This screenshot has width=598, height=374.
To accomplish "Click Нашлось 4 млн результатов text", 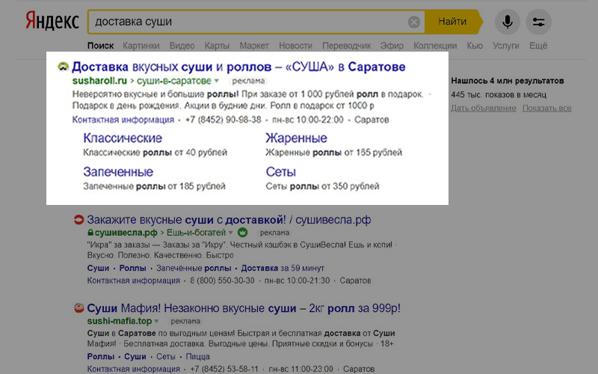I will [508, 81].
